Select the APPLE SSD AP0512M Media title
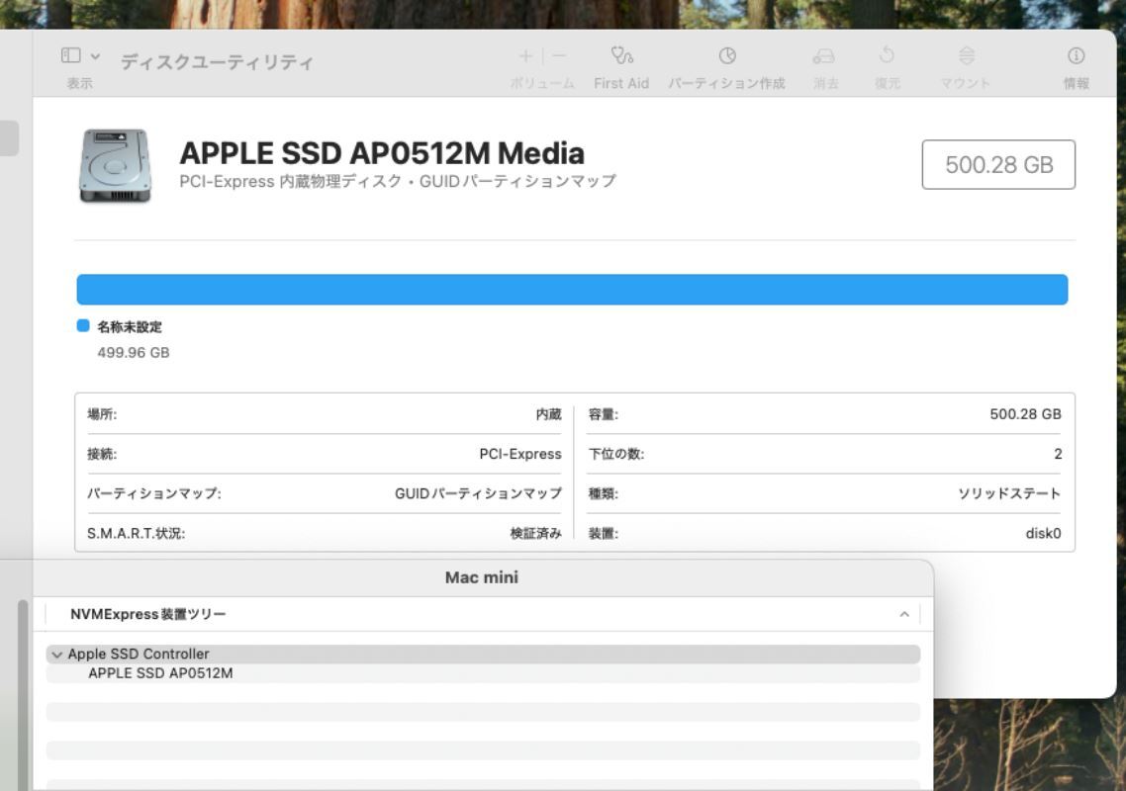The image size is (1126, 791). pyautogui.click(x=381, y=153)
